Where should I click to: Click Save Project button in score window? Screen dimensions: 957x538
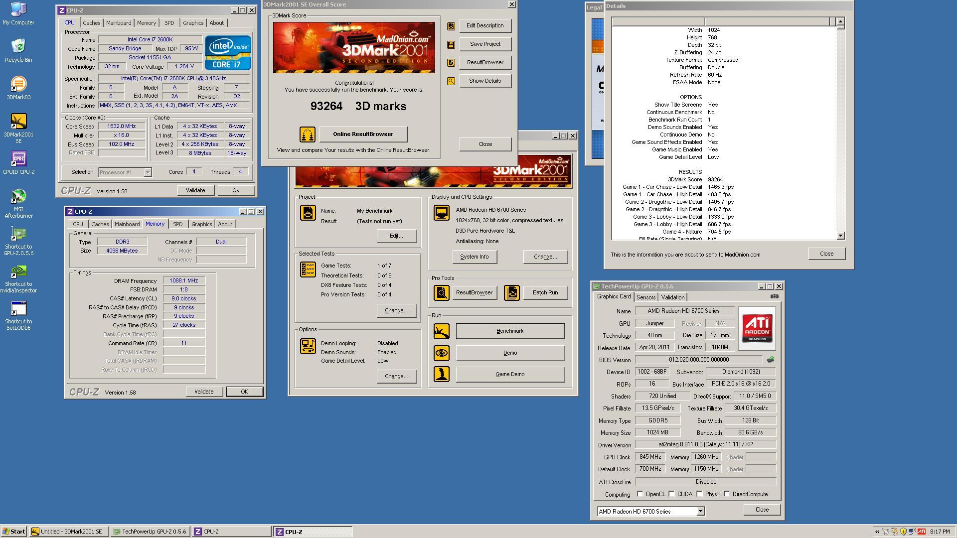(485, 44)
